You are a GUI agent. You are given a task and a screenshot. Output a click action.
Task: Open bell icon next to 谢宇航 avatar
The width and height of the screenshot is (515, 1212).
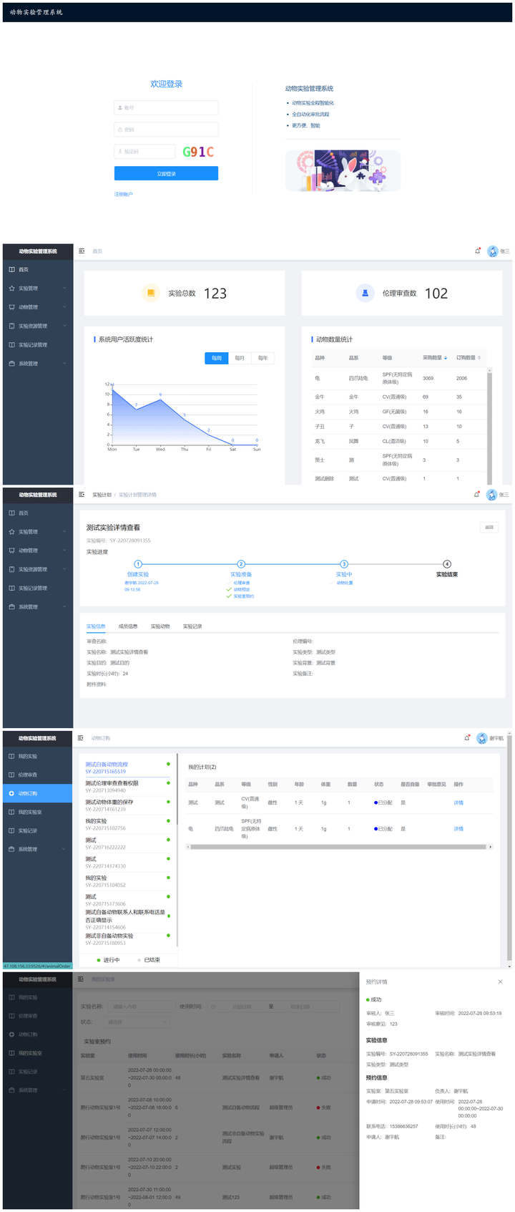pos(468,737)
